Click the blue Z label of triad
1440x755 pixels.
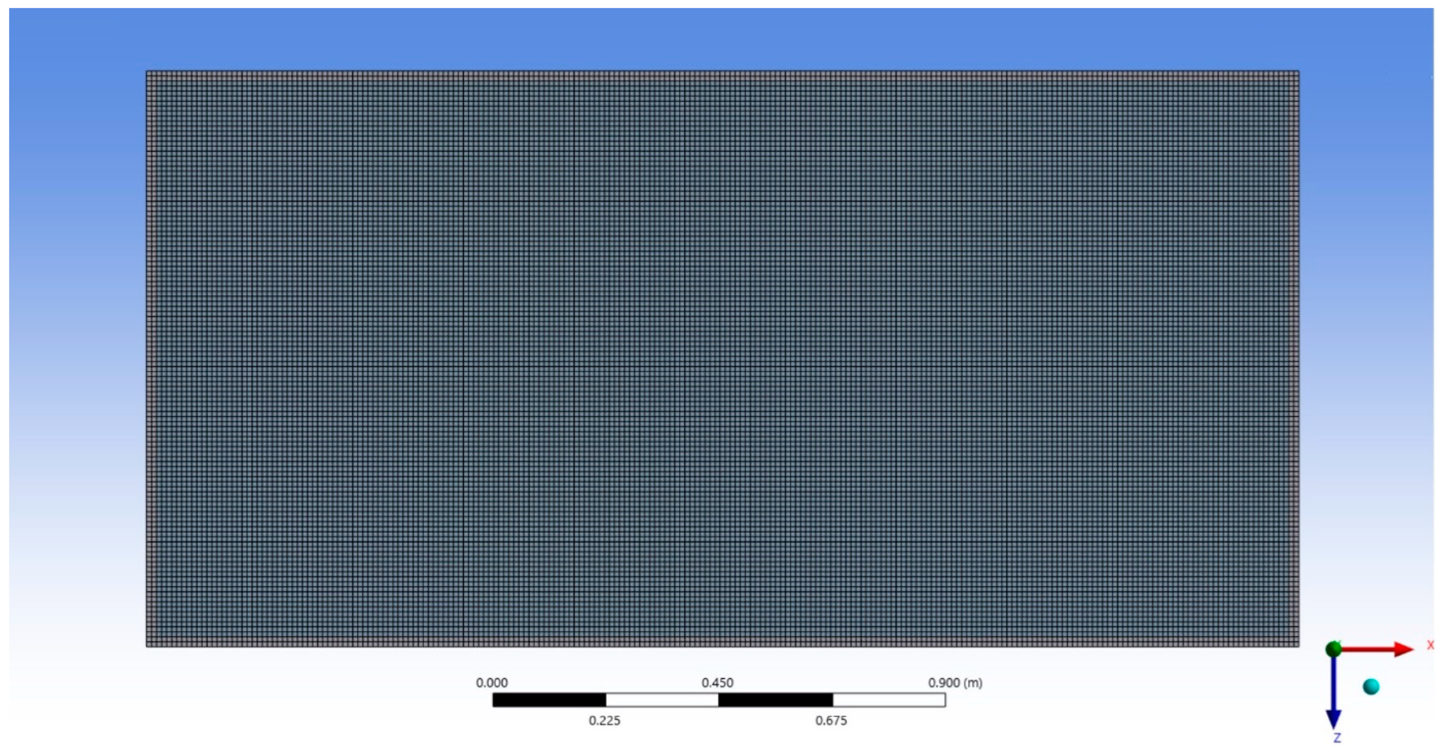click(1336, 738)
